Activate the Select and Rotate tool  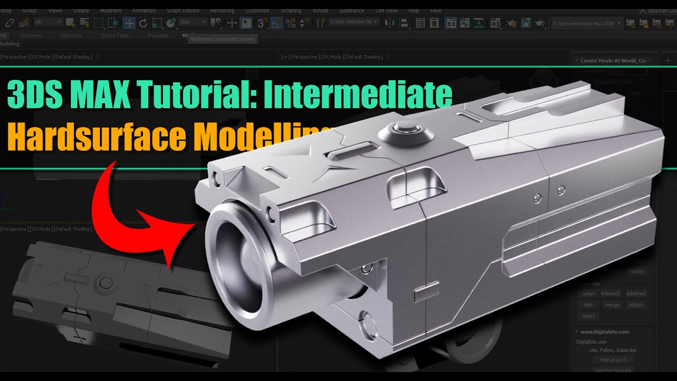[143, 23]
